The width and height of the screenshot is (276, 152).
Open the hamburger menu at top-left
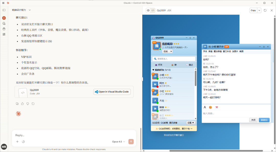tap(3, 3)
